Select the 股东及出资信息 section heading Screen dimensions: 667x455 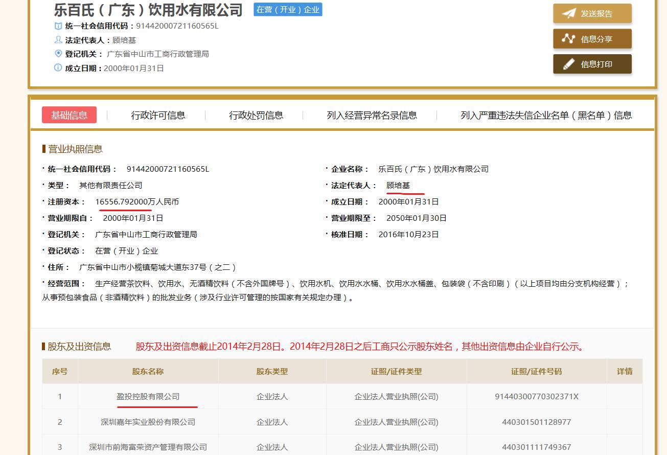click(79, 347)
